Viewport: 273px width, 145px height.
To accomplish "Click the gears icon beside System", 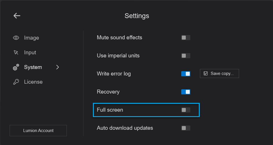I will tap(16, 67).
